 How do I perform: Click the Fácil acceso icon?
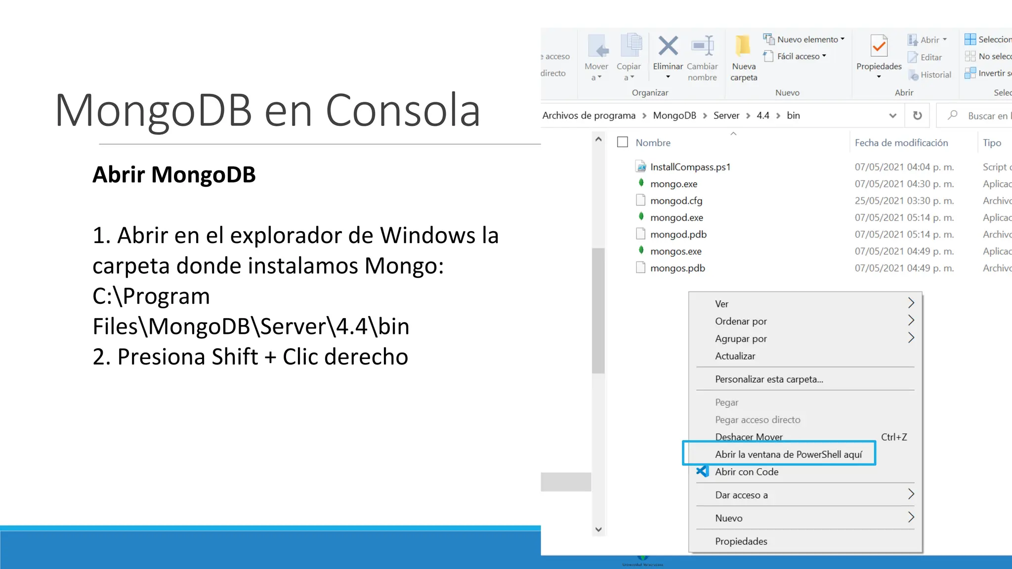point(768,56)
